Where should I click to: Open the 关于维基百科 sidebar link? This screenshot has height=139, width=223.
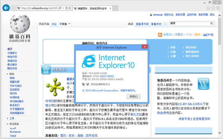click(17, 109)
